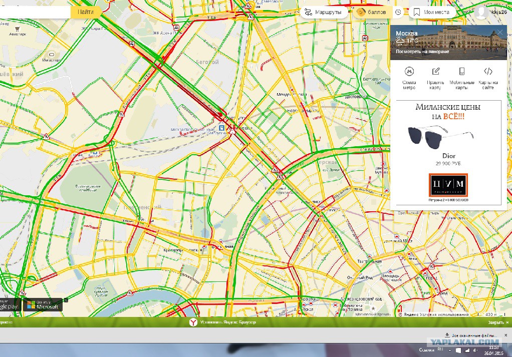This screenshot has height=357, width=512.
Task: Click the search input field
Action: pyautogui.click(x=35, y=12)
